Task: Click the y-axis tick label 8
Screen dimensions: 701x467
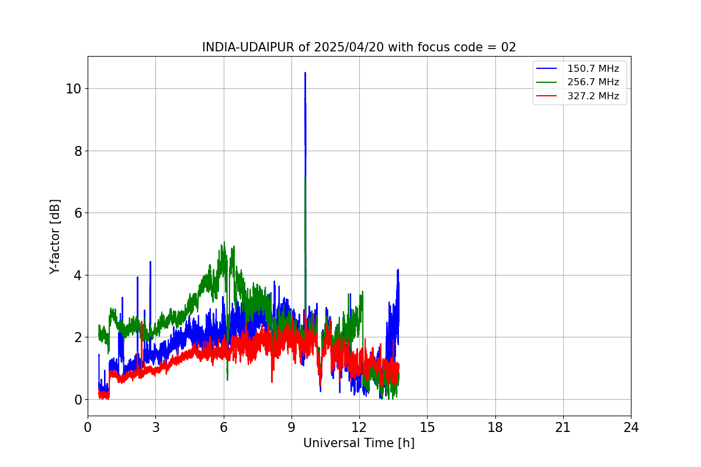Action: [x=77, y=151]
